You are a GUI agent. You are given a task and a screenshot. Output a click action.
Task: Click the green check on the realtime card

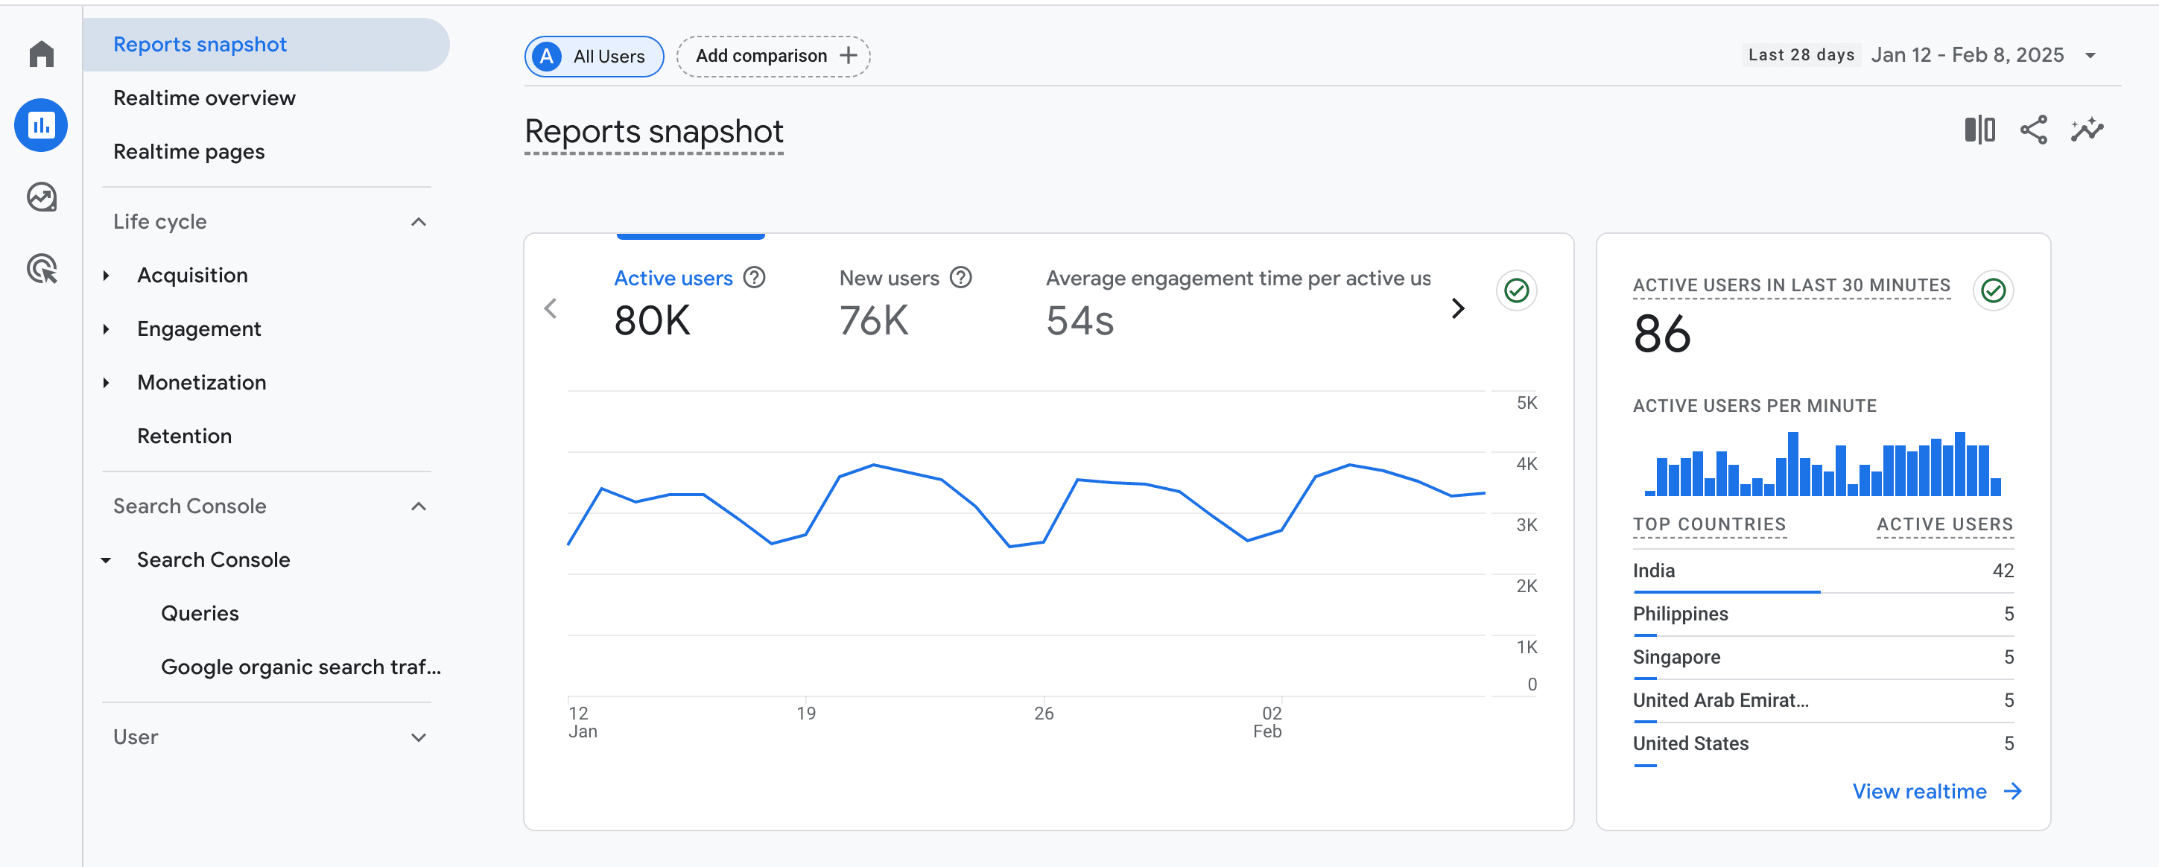click(x=1993, y=290)
